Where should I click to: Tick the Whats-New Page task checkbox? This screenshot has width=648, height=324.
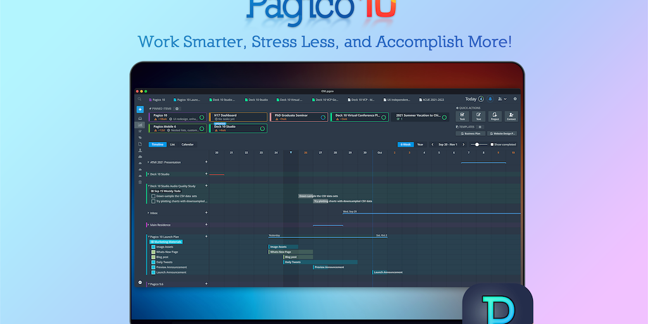(153, 252)
